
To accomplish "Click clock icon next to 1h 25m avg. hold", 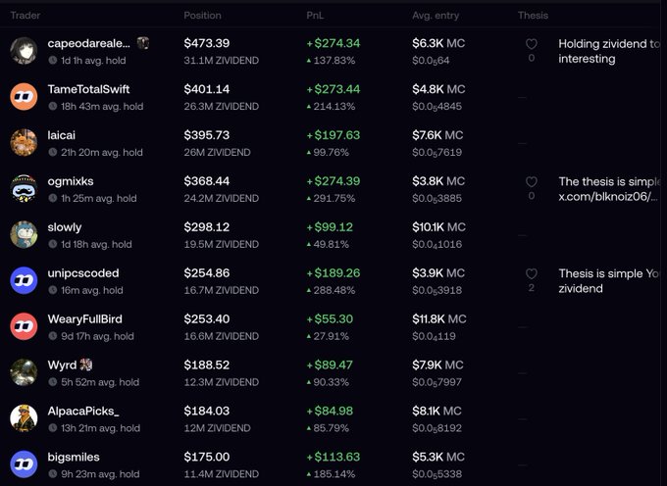I will 52,198.
